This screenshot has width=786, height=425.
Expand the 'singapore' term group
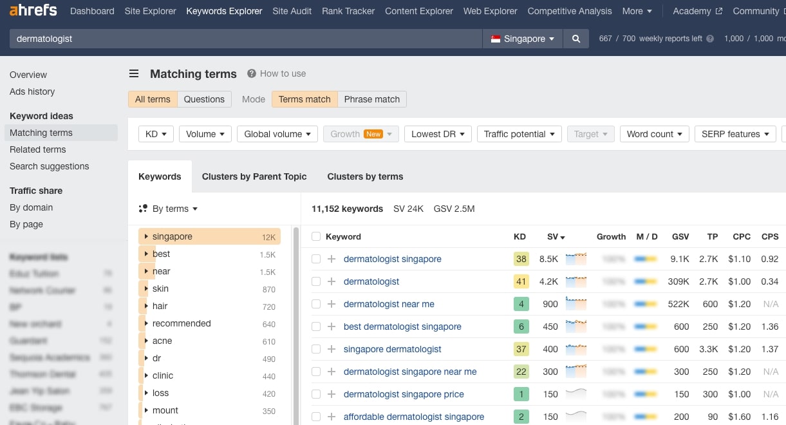click(147, 237)
